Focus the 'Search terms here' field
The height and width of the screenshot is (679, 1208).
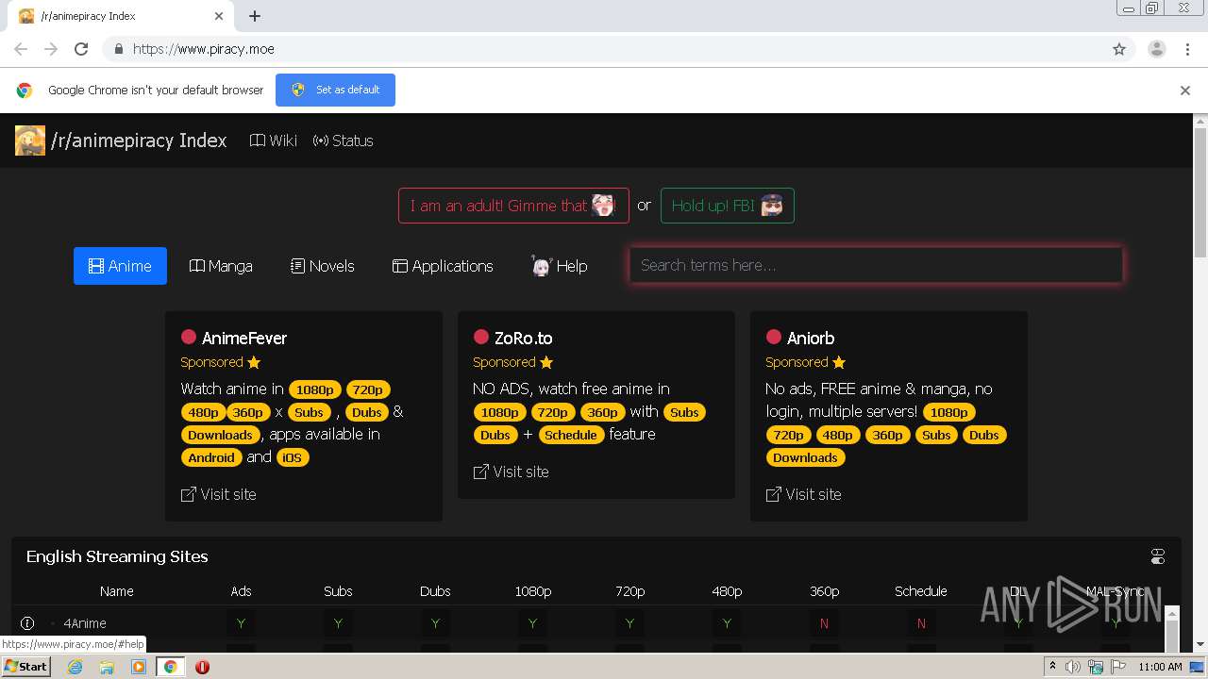point(877,265)
